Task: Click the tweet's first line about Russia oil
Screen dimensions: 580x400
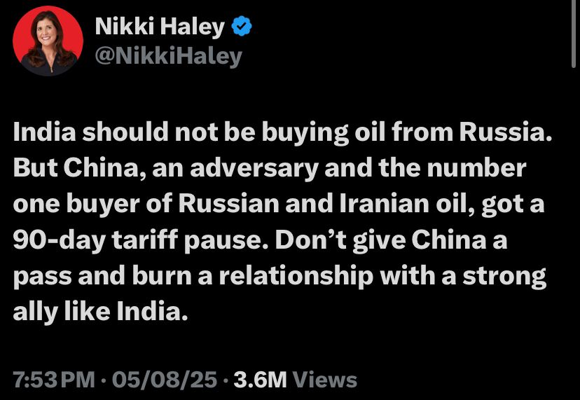Action: point(282,132)
